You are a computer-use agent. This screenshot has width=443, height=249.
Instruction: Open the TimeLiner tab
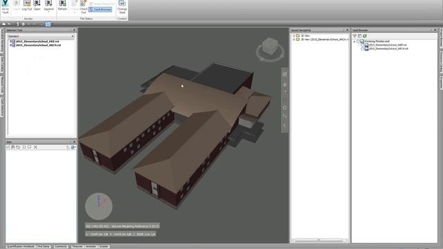(x=77, y=246)
